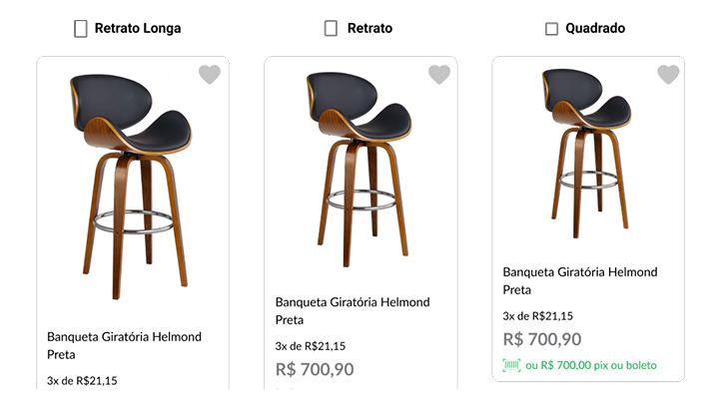Favorite the chair in the Retrato Longa card
719x409 pixels.
209,75
